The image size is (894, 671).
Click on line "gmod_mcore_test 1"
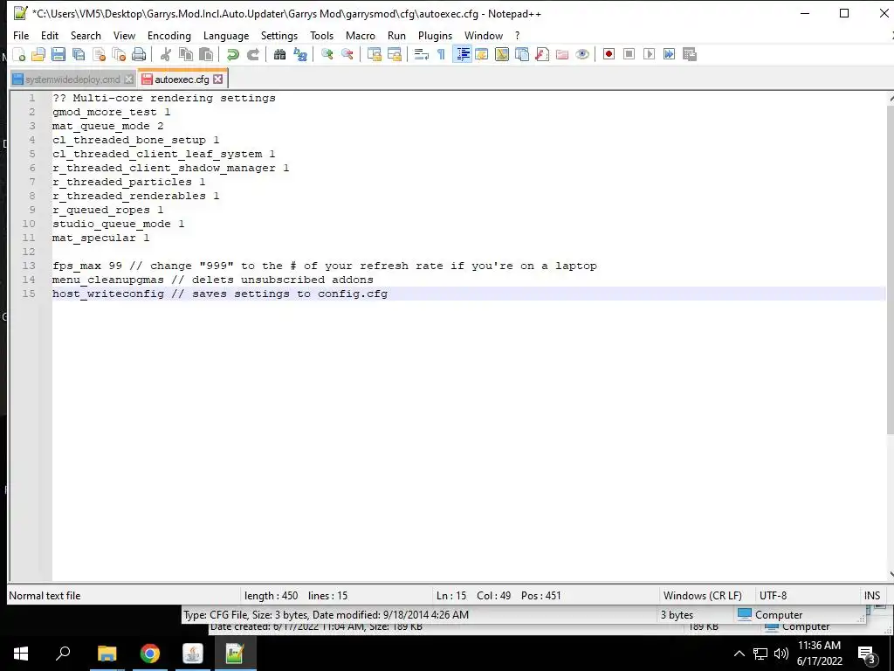(x=111, y=112)
